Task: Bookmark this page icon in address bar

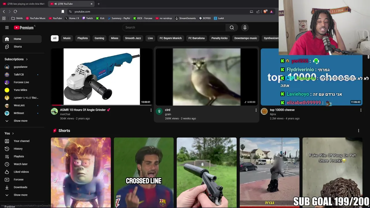Action: (x=63, y=12)
